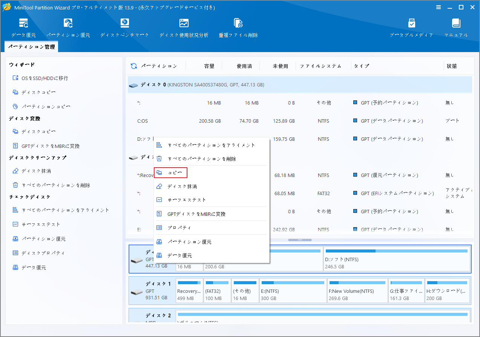
Task: Launch the ディスクベンチマーク tool
Action: point(124,28)
